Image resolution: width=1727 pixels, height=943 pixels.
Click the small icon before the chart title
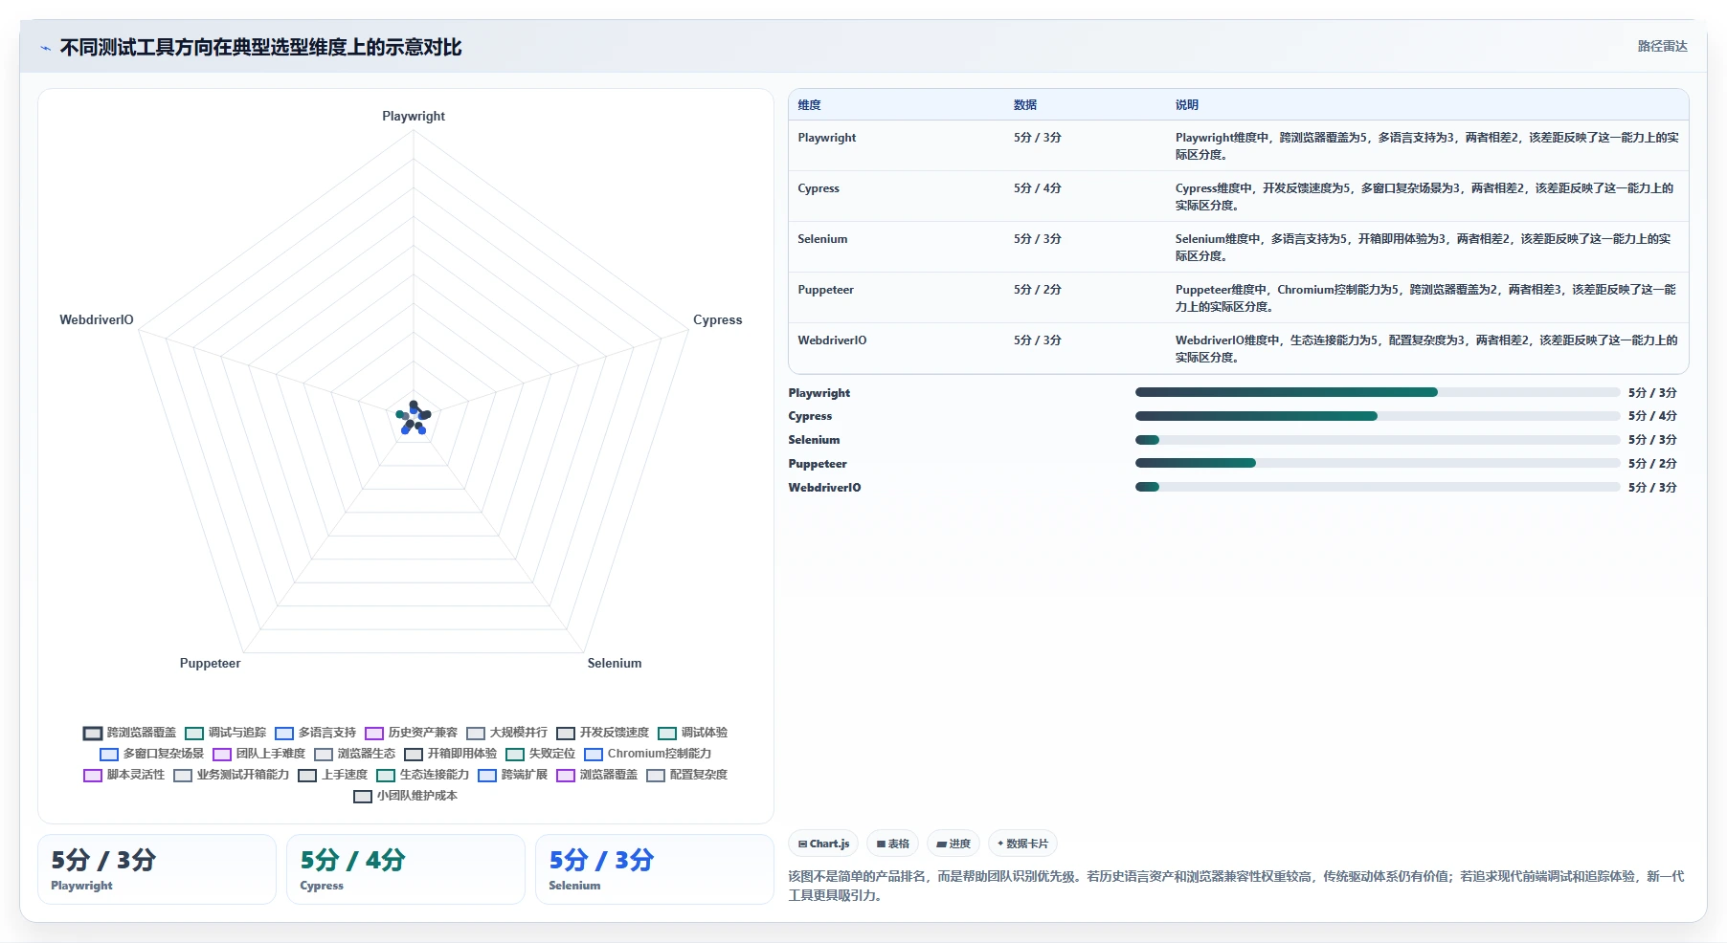tap(45, 48)
